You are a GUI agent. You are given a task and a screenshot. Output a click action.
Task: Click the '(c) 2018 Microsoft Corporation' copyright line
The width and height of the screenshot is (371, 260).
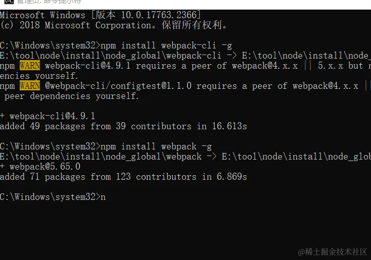coord(114,25)
